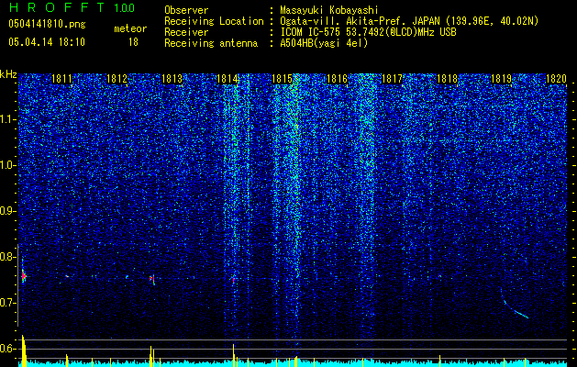Viewport: 577px width, 367px height.
Task: Click the meteor count label
Action: pos(130,28)
